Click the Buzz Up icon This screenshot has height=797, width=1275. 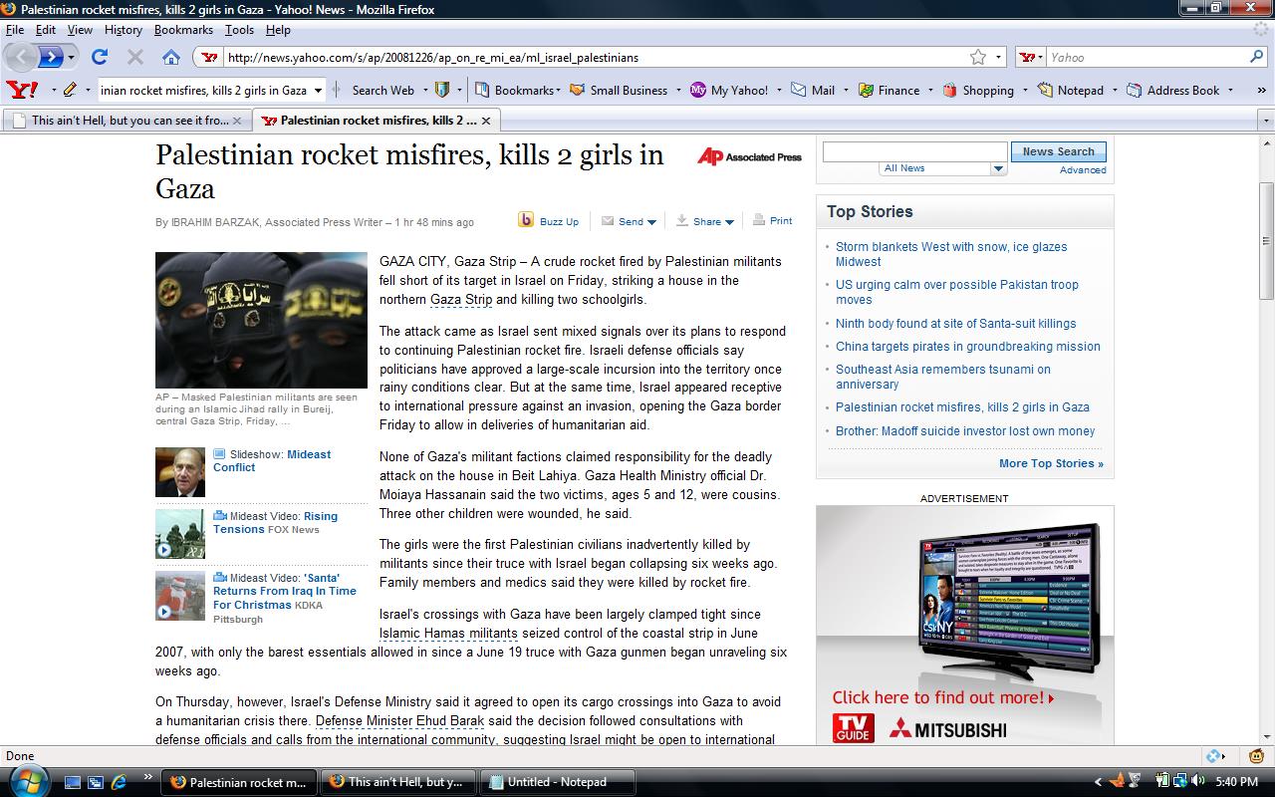[526, 220]
